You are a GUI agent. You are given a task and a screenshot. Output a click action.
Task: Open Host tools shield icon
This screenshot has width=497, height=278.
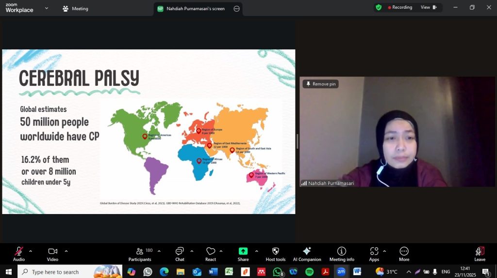click(275, 251)
